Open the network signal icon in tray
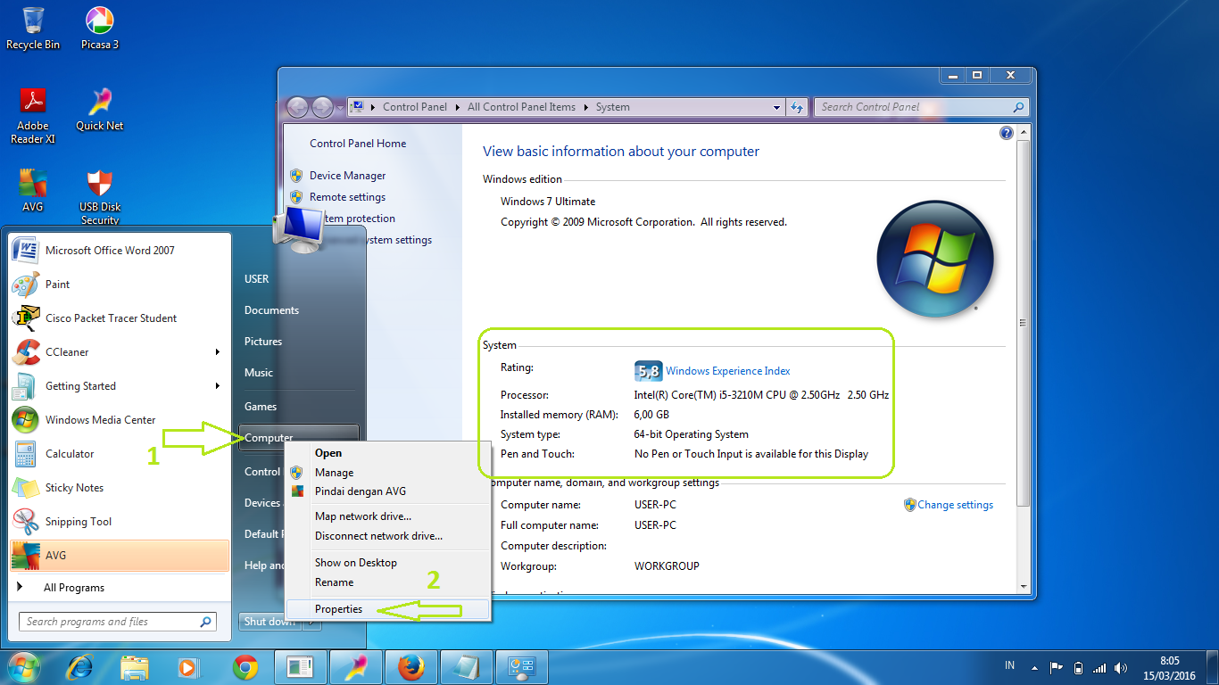This screenshot has width=1219, height=685. coord(1099,667)
